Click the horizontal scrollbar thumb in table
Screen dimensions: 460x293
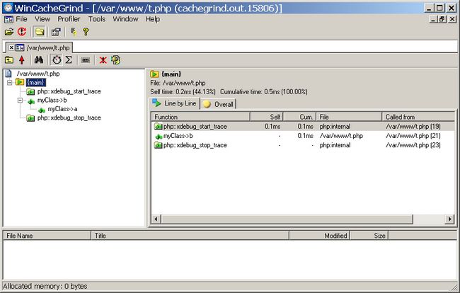[287, 219]
